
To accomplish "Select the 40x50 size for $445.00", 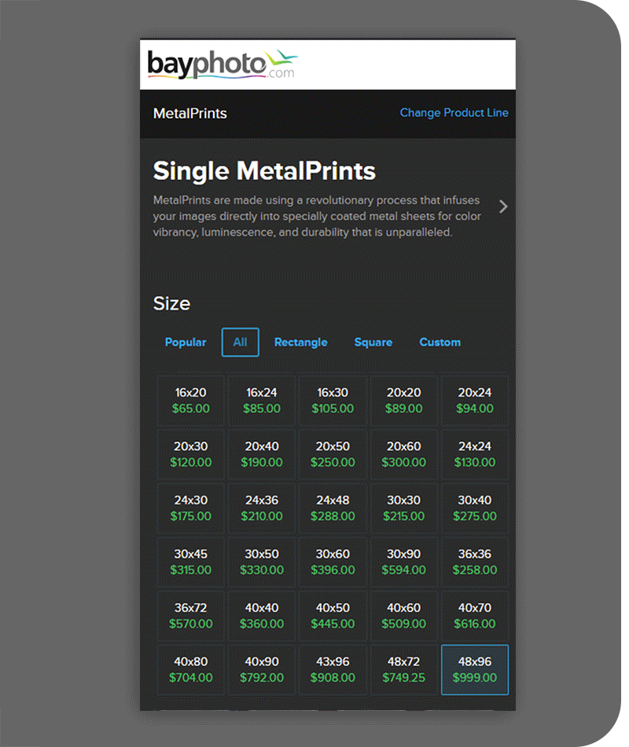I will [333, 616].
